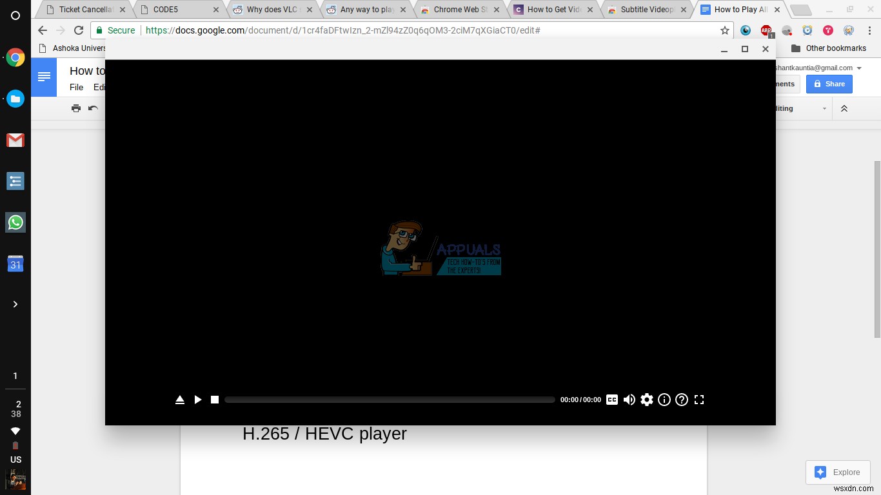Open the Chrome three-dot menu

tap(869, 30)
